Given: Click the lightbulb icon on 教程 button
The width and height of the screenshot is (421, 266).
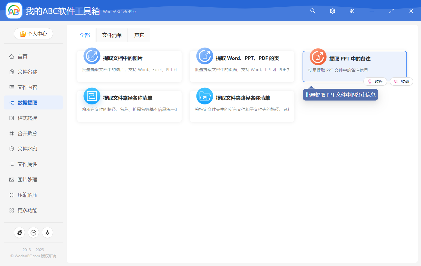Looking at the screenshot, I should (x=370, y=81).
